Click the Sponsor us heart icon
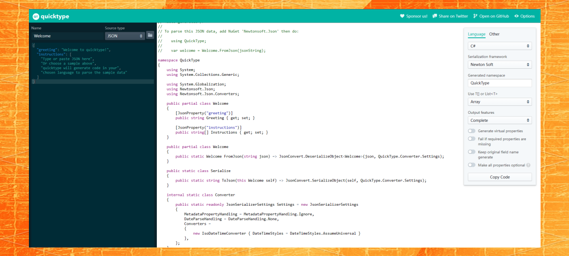The width and height of the screenshot is (569, 256). (402, 16)
